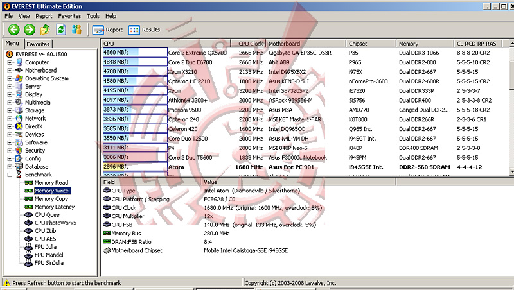
Task: Open the File menu
Action: pyautogui.click(x=8, y=16)
